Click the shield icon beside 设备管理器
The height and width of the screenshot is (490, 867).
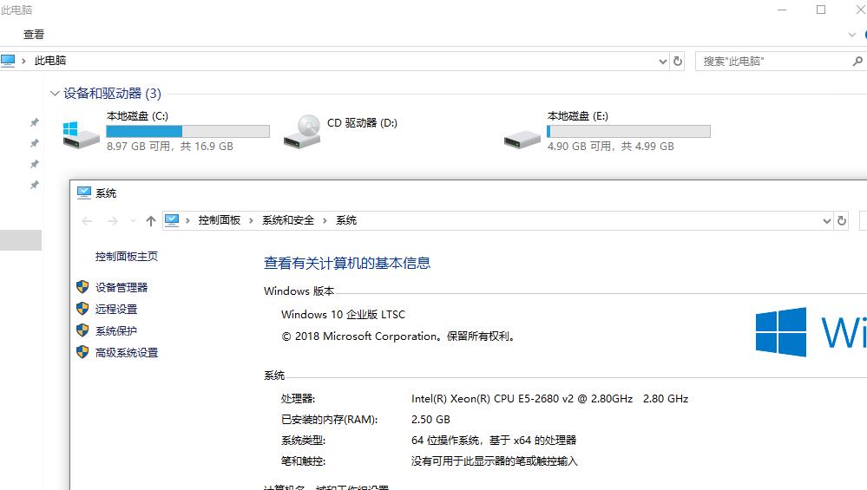point(82,287)
